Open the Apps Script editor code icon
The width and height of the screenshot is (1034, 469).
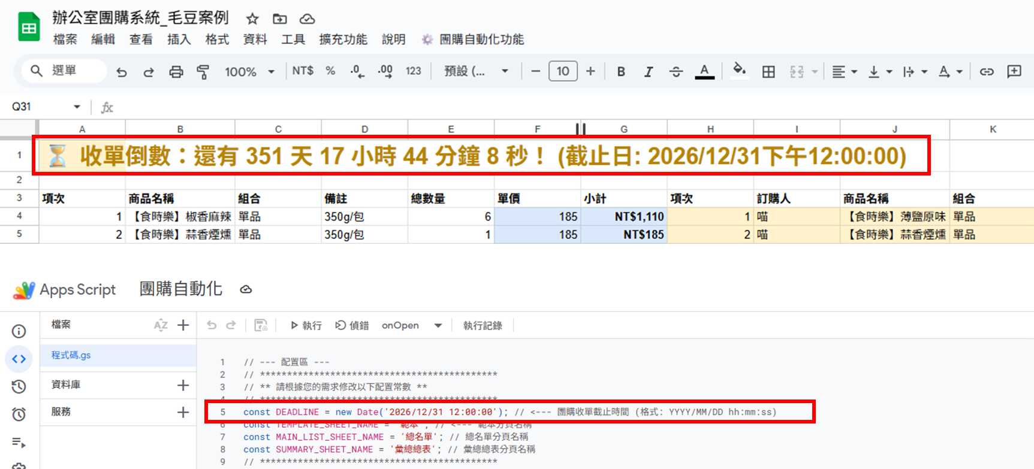pos(19,359)
